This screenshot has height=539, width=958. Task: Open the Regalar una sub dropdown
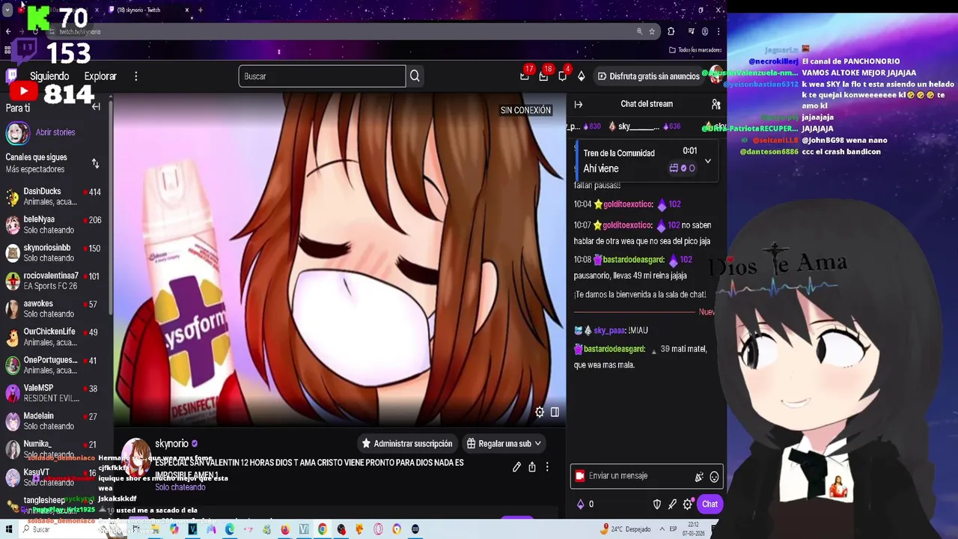tap(503, 444)
